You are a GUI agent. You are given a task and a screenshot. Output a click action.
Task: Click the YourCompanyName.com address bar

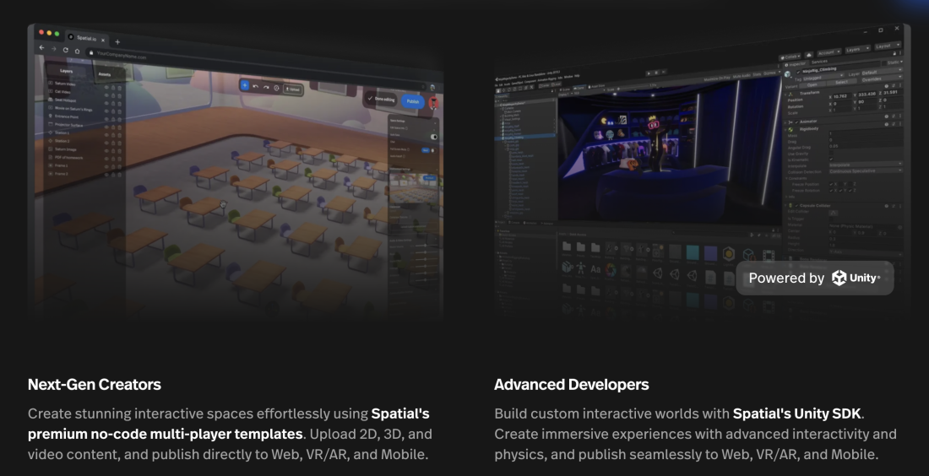[x=255, y=67]
